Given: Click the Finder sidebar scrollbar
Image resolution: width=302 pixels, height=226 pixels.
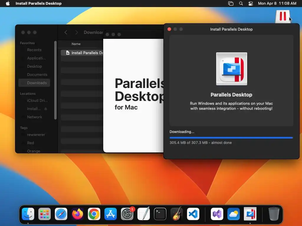Looking at the screenshot, I should pyautogui.click(x=55, y=80).
